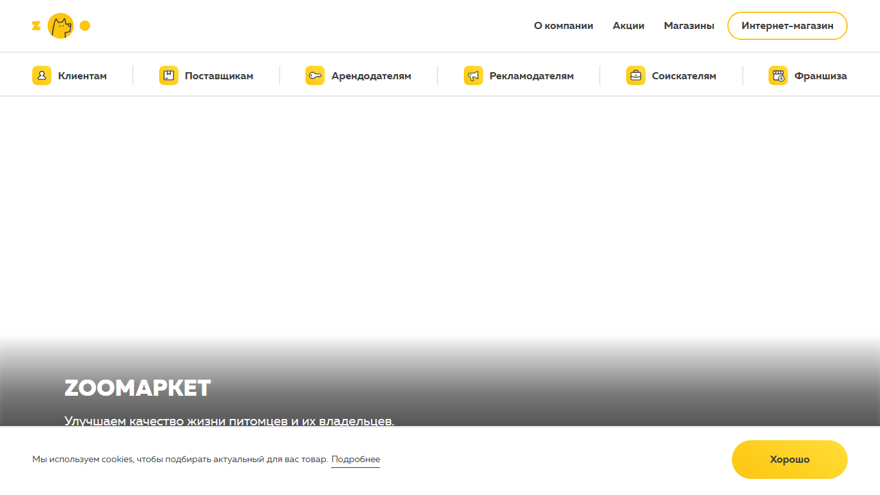The image size is (880, 495).
Task: Open the Интернет-магазин button
Action: point(787,26)
